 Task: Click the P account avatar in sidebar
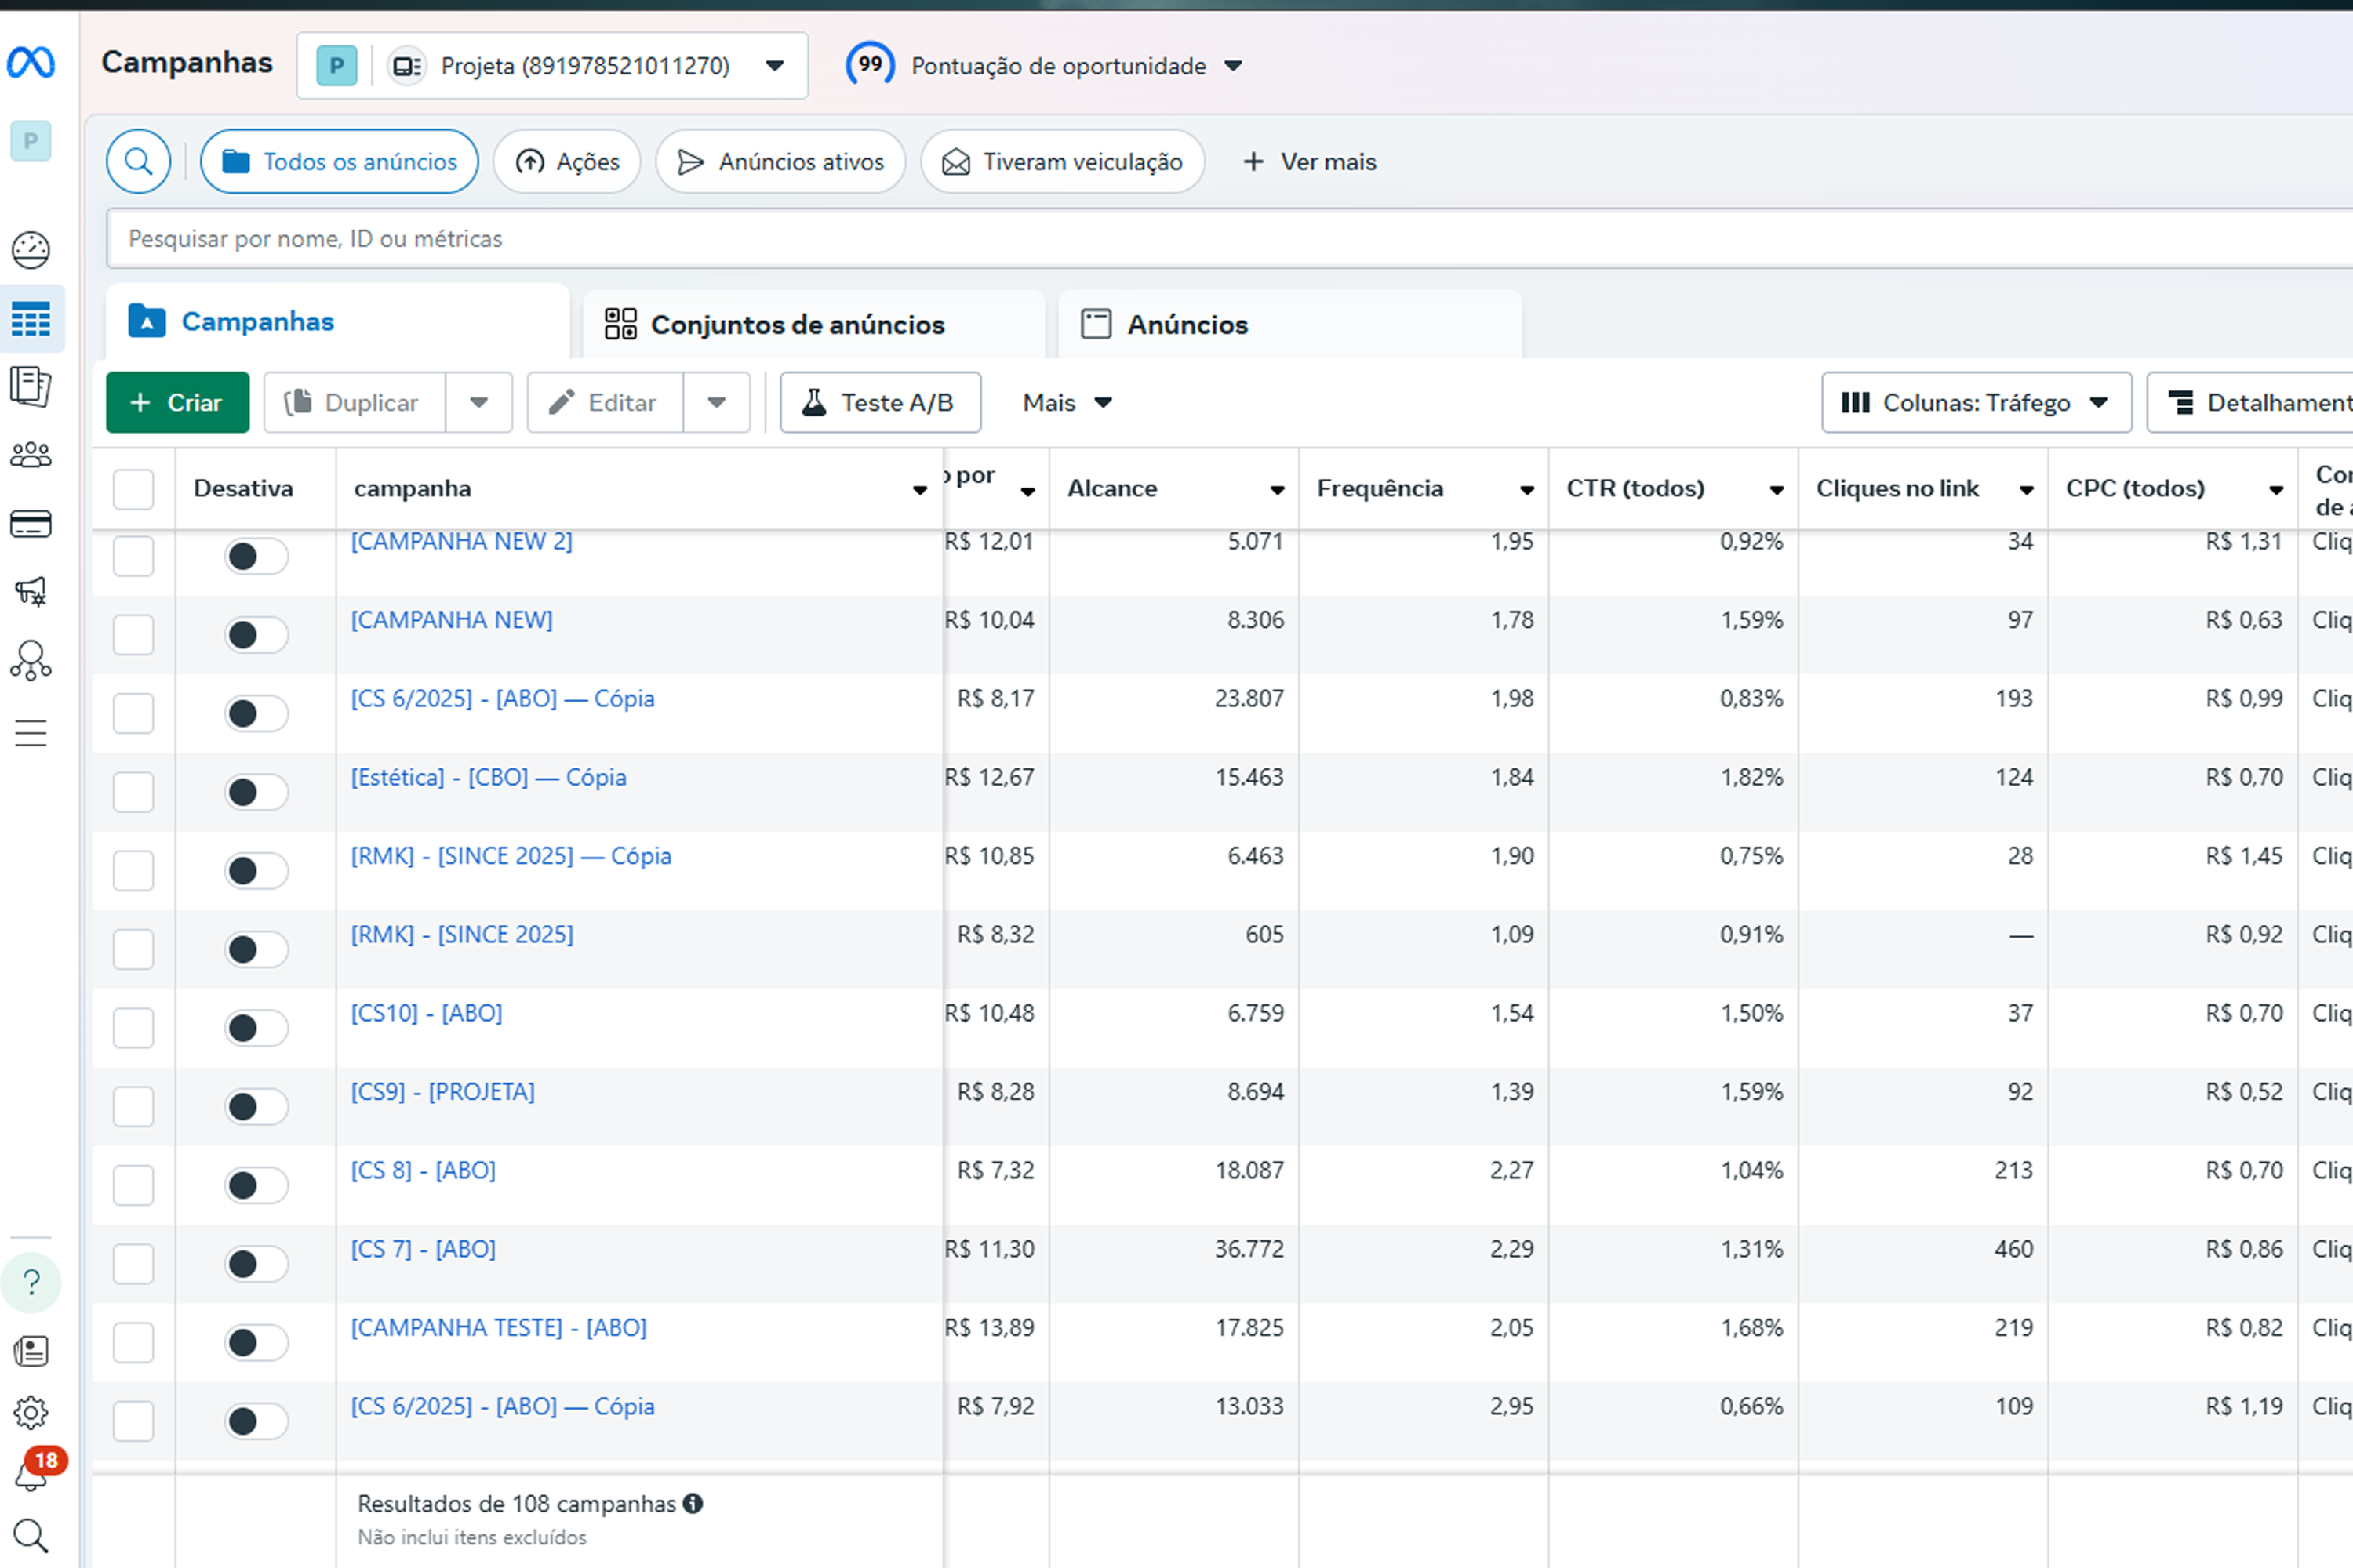point(31,141)
